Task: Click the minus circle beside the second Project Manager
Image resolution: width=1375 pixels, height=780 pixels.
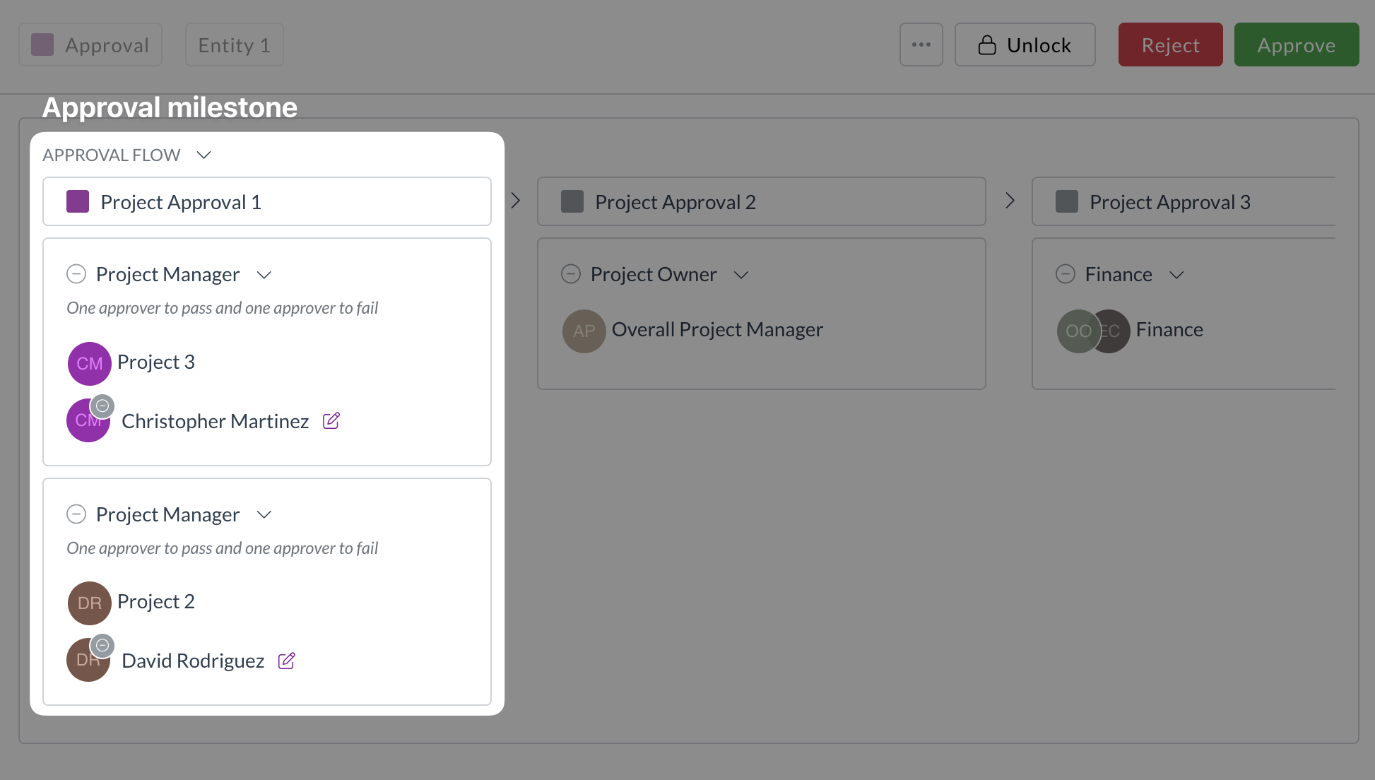Action: click(76, 514)
